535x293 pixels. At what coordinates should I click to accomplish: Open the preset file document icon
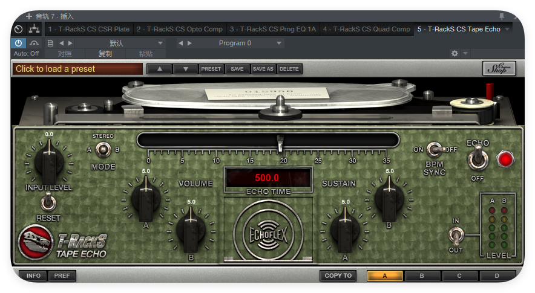tap(50, 43)
